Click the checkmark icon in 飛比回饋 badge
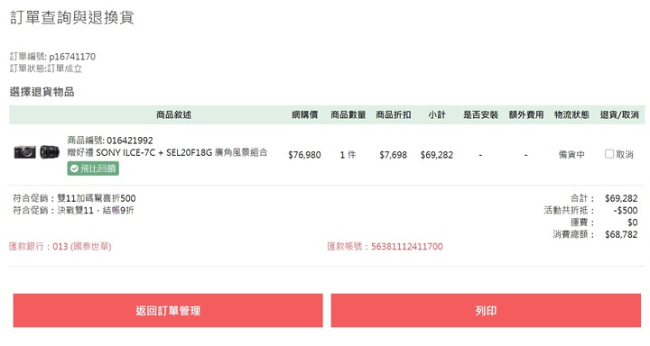The width and height of the screenshot is (650, 346). tap(74, 168)
